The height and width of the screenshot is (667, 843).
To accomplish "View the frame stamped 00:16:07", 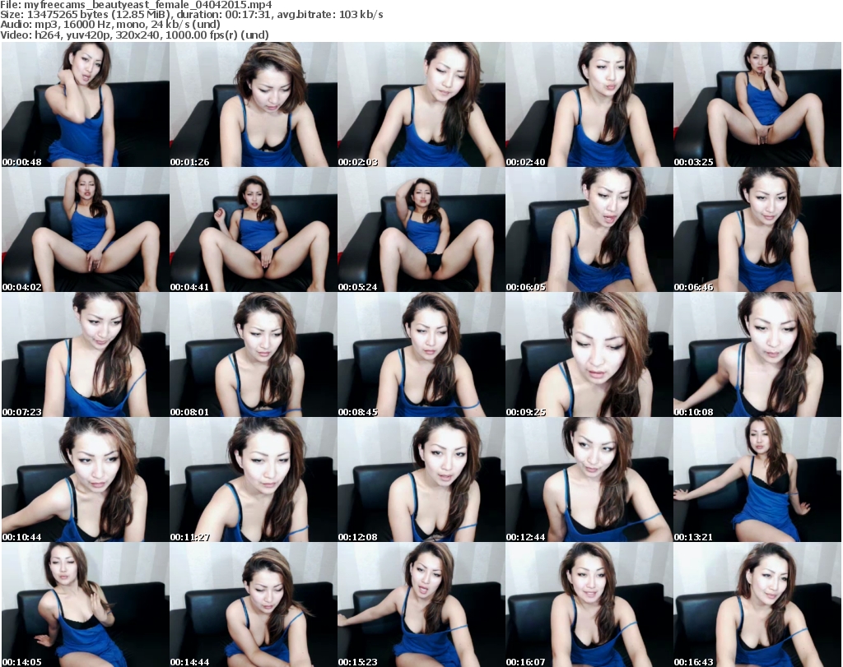I will point(589,604).
